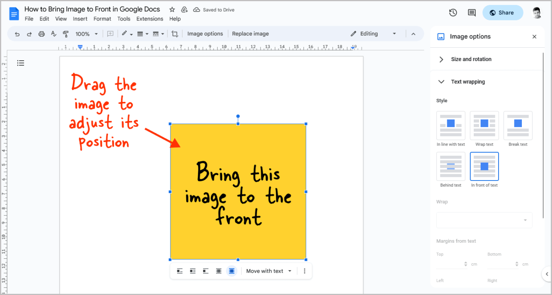
Task: Show document outline list icon
Action: click(x=21, y=63)
